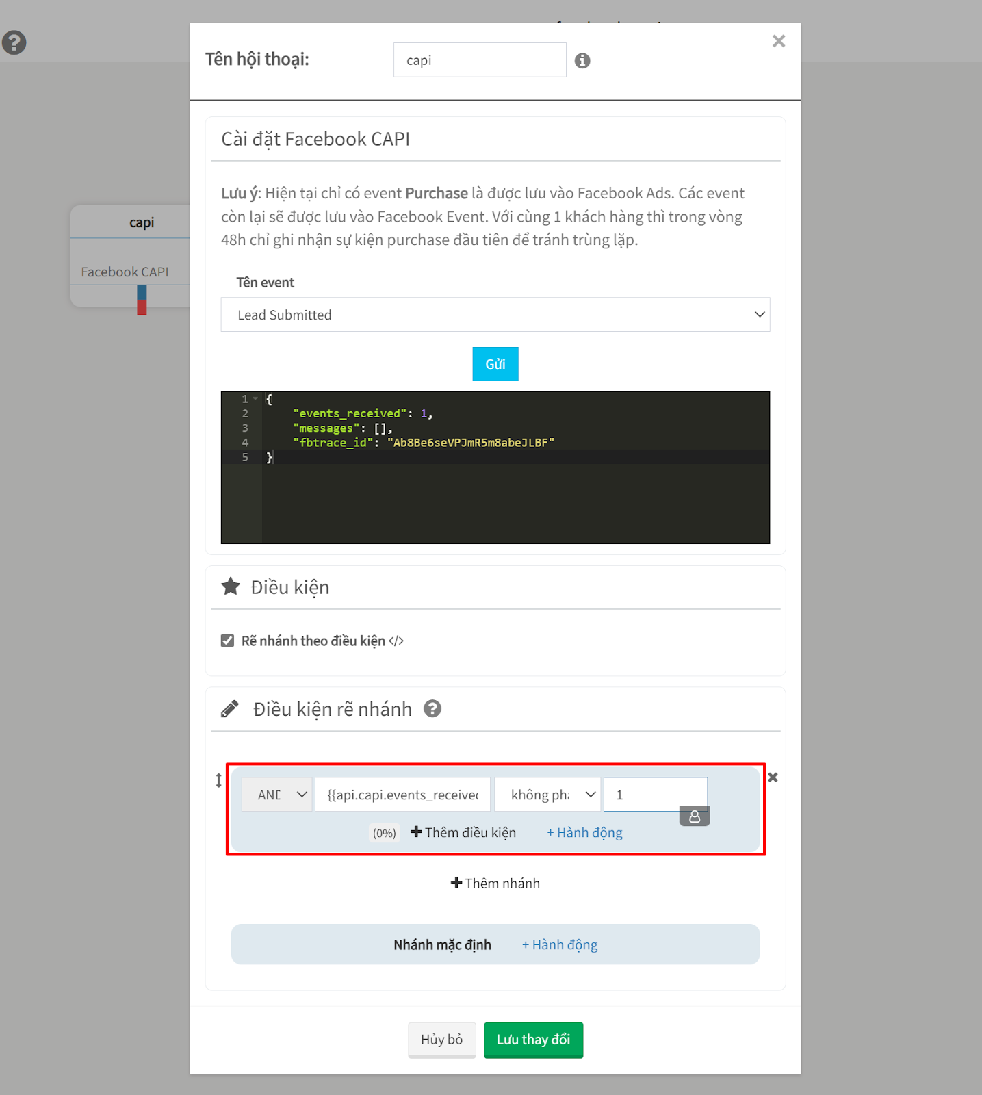Viewport: 982px width, 1095px height.
Task: Open the AND operator dropdown
Action: [277, 795]
